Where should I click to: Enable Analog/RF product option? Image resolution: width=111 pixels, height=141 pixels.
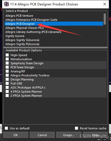(7, 71)
